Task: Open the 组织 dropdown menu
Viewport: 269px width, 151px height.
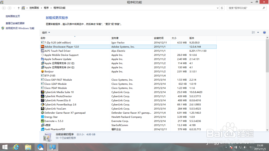Action: click(46, 33)
